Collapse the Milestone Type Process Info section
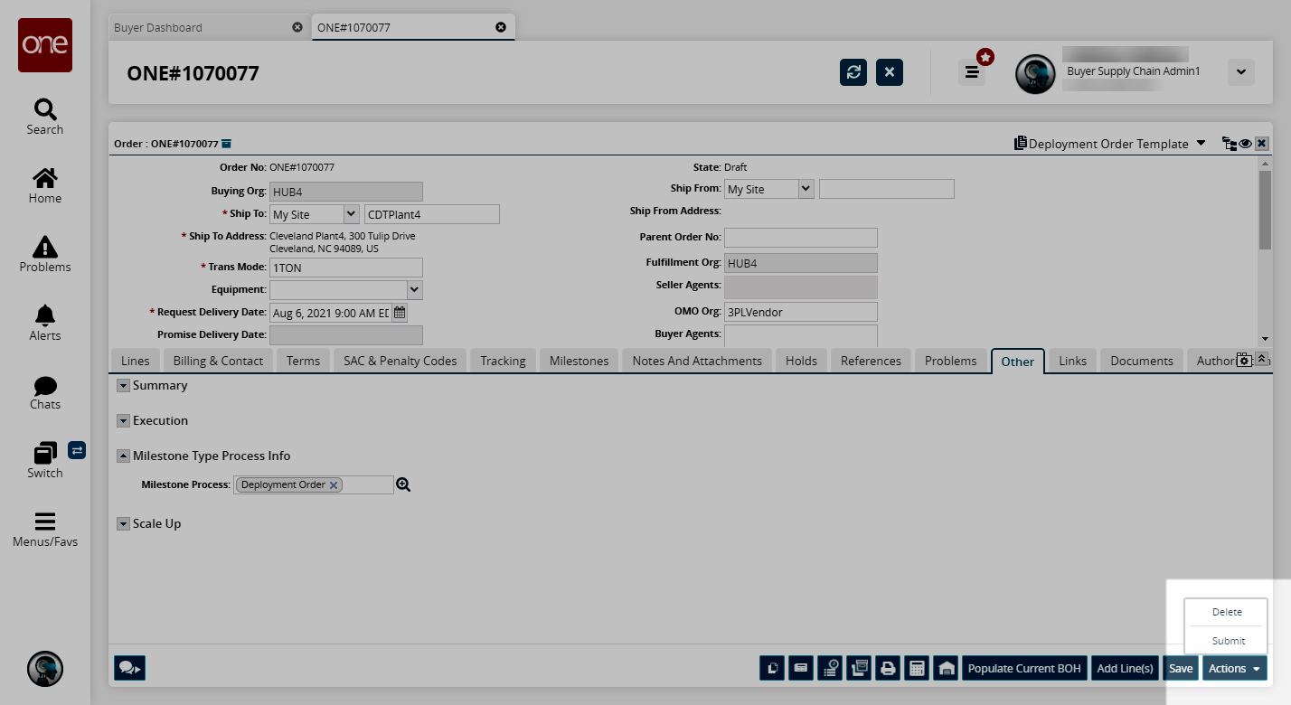 [123, 456]
